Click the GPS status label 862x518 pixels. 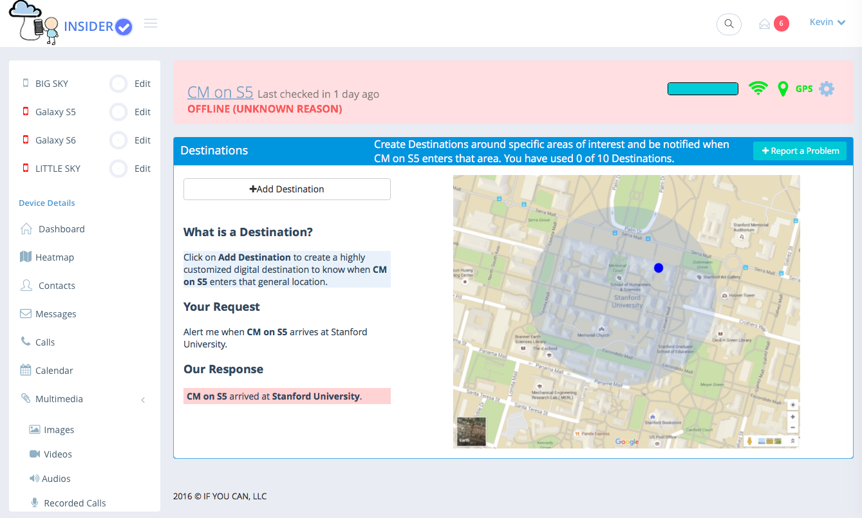tap(804, 89)
